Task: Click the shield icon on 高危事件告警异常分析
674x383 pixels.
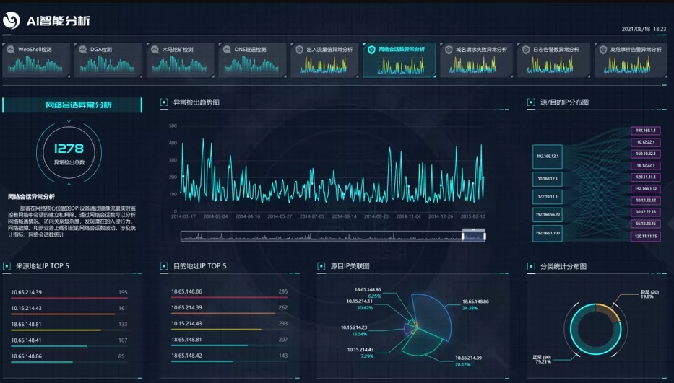Action: tap(602, 50)
